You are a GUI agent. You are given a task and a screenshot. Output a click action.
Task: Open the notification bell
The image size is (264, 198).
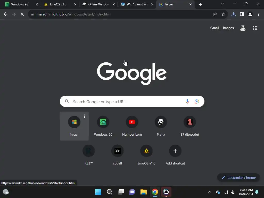(257, 192)
